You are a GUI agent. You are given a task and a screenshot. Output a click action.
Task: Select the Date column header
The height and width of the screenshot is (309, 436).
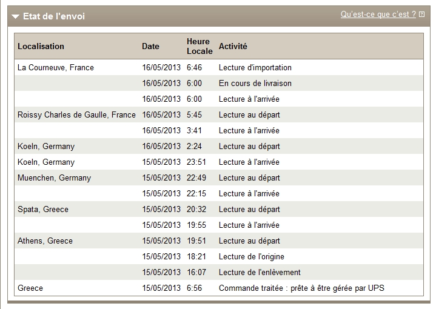150,46
